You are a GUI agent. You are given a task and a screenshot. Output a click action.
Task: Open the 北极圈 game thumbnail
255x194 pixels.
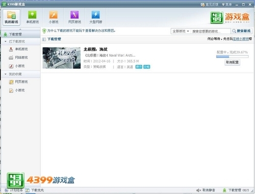tap(62, 58)
